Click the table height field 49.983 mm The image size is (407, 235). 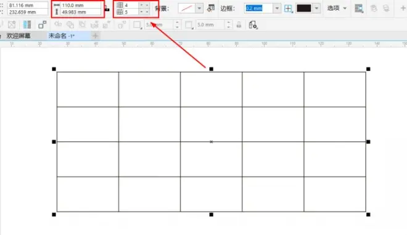point(81,12)
